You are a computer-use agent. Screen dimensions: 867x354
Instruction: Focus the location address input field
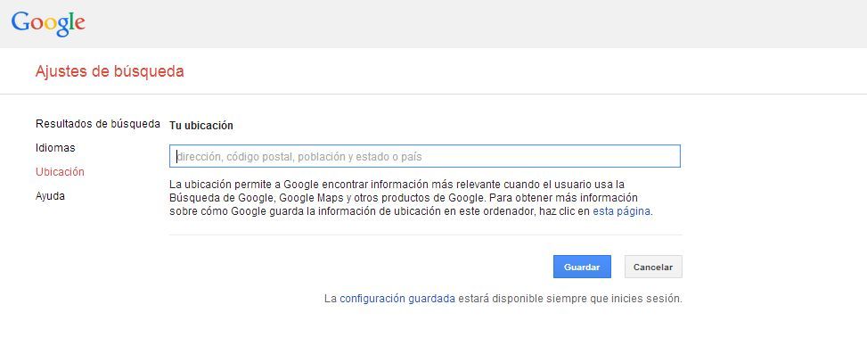(425, 157)
